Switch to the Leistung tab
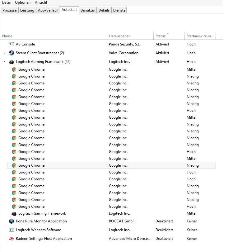Screen dimensions: 228x252 (x=27, y=10)
